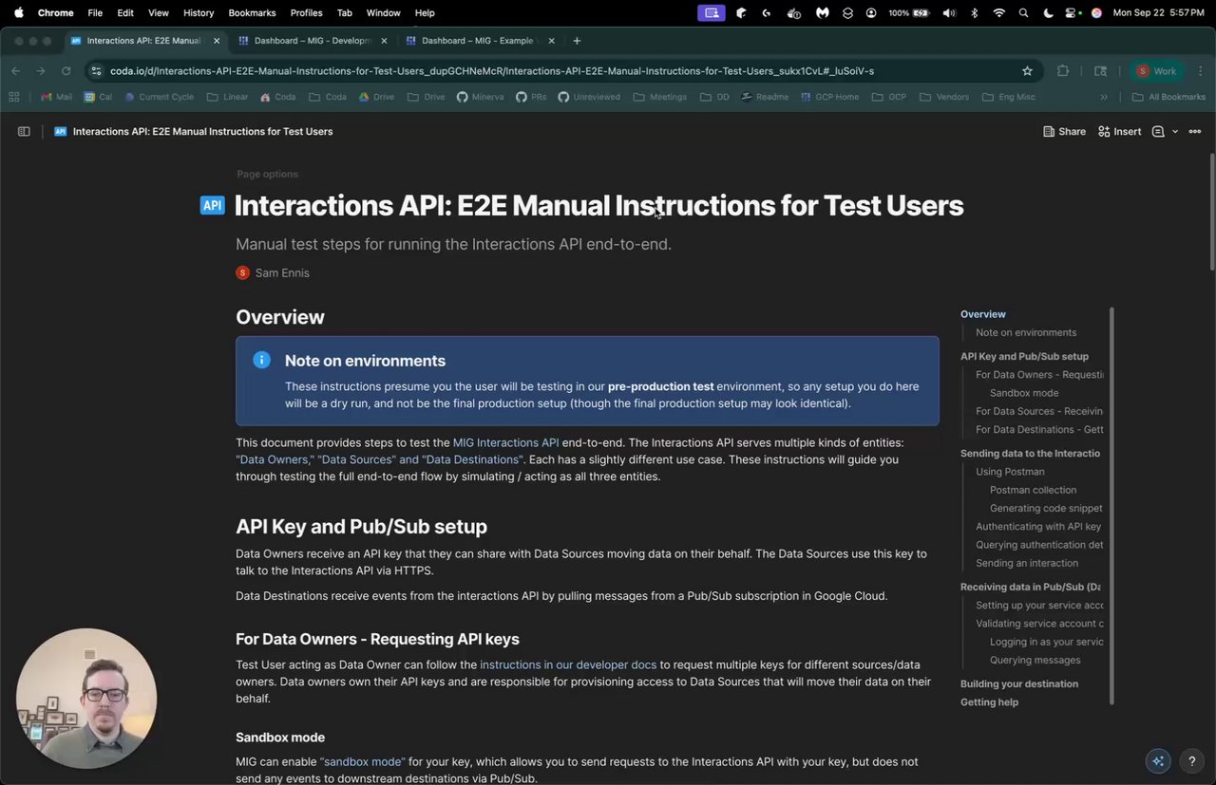Image resolution: width=1216 pixels, height=785 pixels.
Task: Bookmark this page with the star icon
Action: 1027,71
